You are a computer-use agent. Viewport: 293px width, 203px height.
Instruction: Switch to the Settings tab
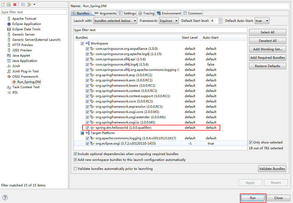click(127, 13)
